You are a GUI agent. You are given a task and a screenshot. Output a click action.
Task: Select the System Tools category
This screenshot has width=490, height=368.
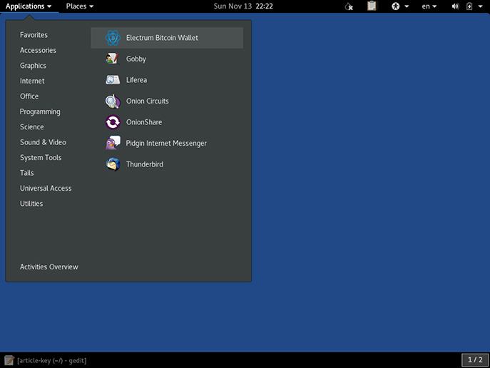click(41, 157)
